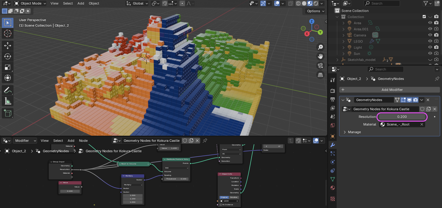Select Relative in Object Info node
Screen dimensions: 442x208
click(x=234, y=197)
